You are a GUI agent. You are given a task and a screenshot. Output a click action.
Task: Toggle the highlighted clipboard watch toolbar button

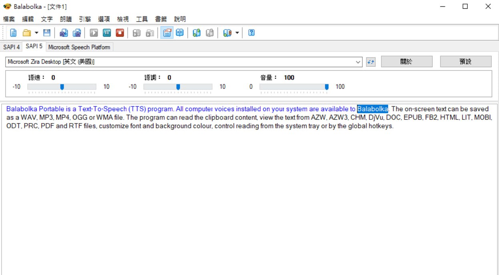pyautogui.click(x=167, y=33)
